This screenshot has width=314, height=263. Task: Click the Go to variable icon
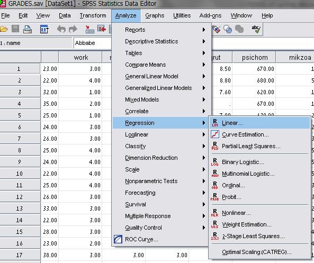click(x=102, y=29)
